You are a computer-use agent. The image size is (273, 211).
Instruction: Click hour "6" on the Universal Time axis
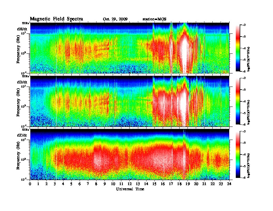tap(80, 184)
